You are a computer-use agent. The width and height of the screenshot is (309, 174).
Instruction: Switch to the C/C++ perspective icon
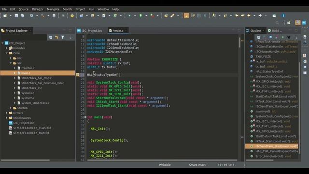(x=298, y=23)
